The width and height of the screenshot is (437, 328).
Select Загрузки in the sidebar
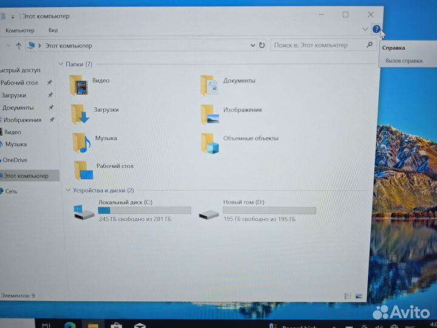coord(13,95)
